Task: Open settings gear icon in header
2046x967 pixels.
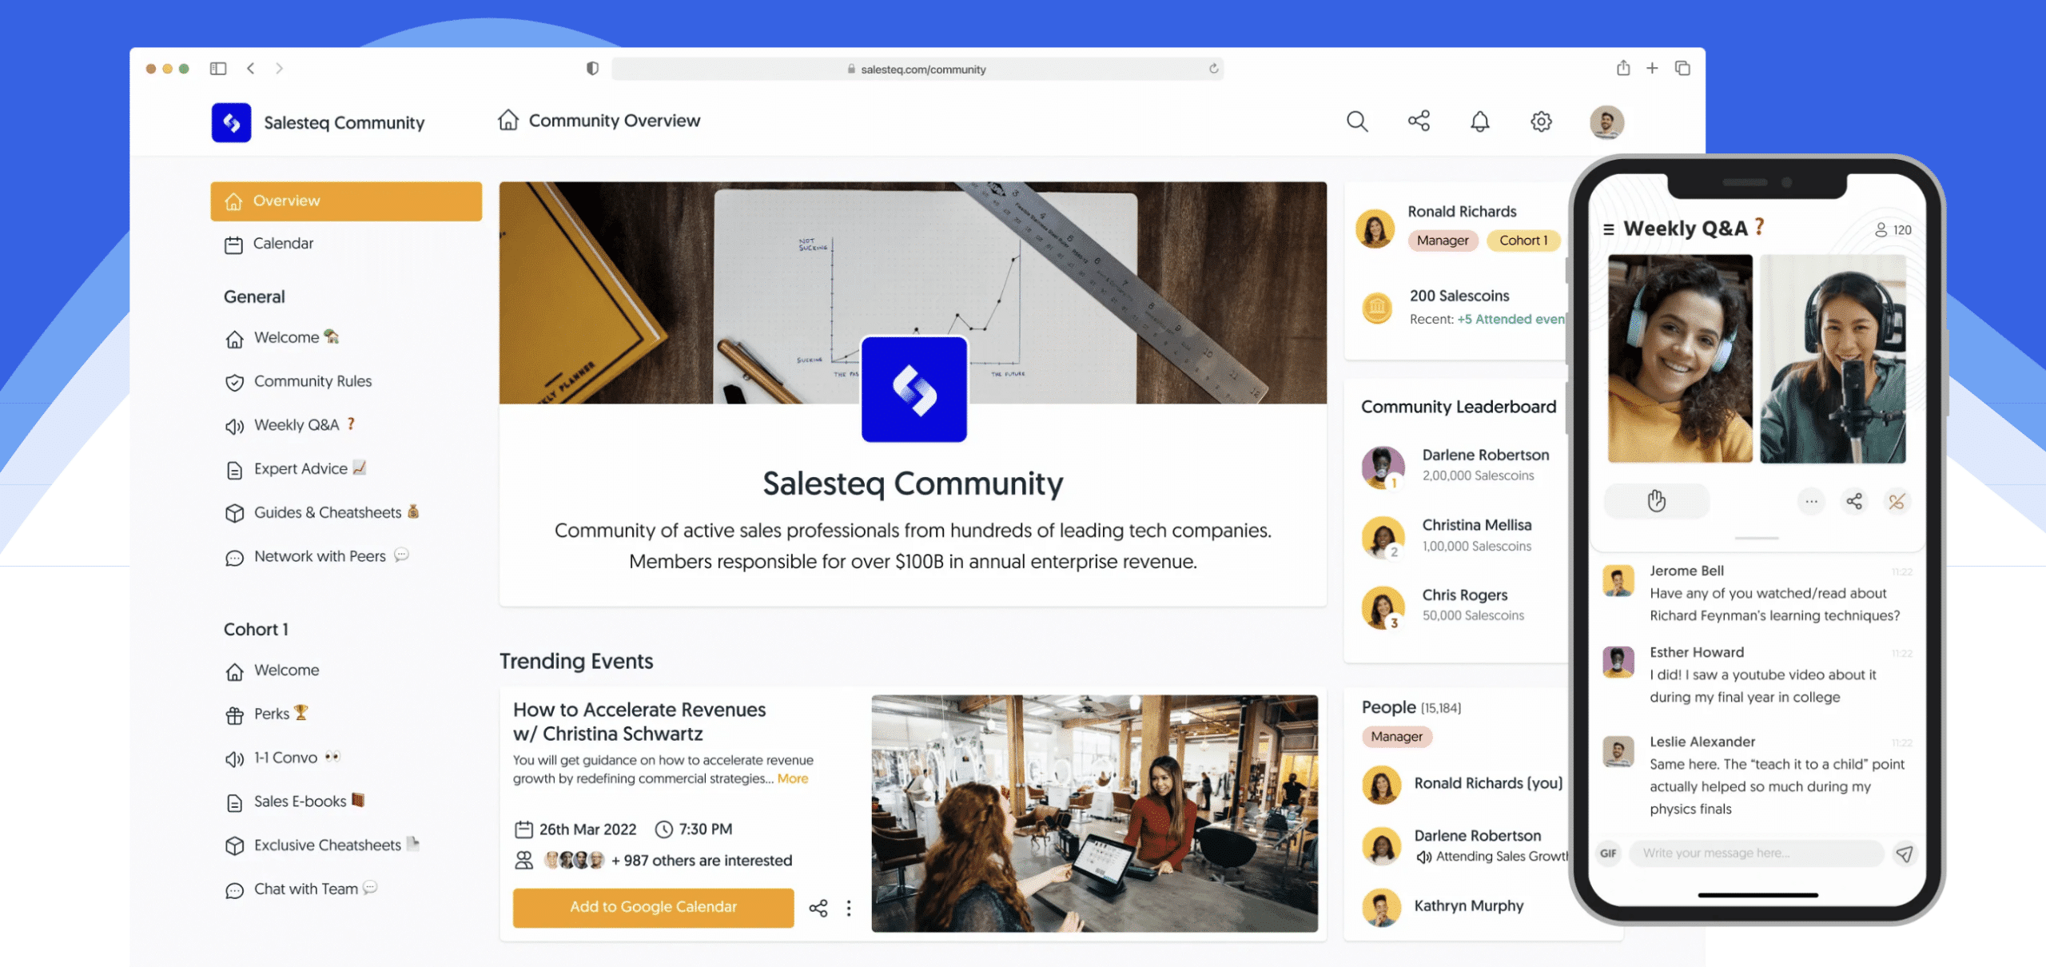Action: click(1541, 121)
